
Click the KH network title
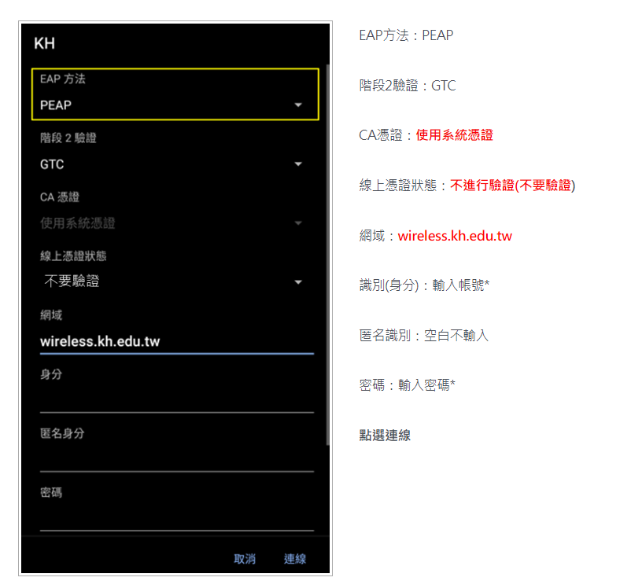point(44,43)
